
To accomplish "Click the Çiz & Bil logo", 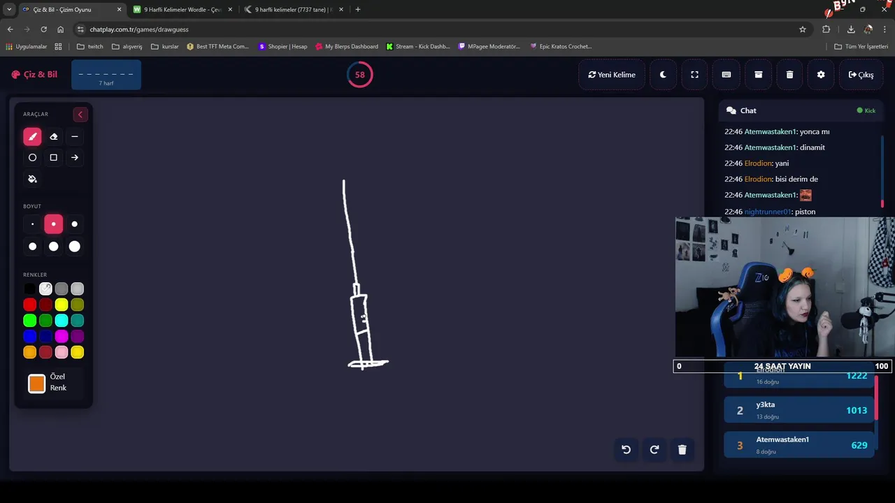I will click(x=34, y=75).
